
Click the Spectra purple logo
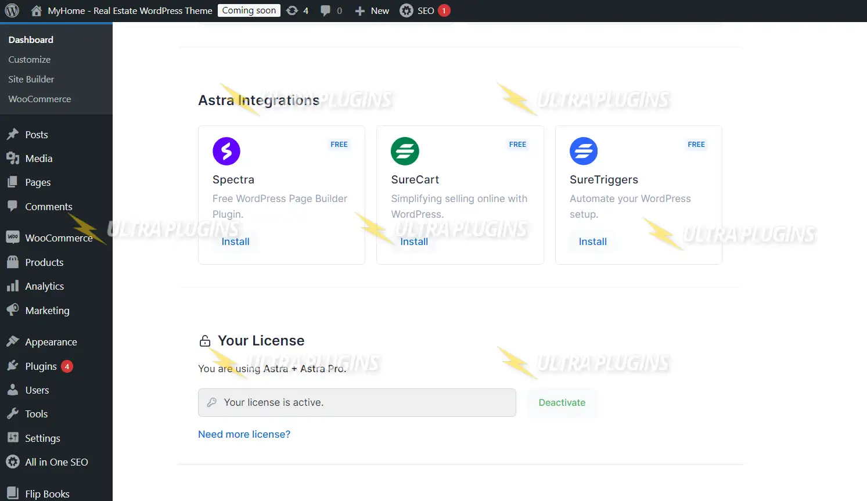click(x=226, y=151)
